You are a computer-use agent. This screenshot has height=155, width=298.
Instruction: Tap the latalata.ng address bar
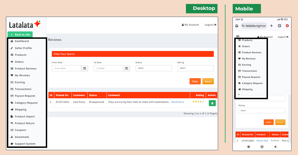[x=254, y=26]
